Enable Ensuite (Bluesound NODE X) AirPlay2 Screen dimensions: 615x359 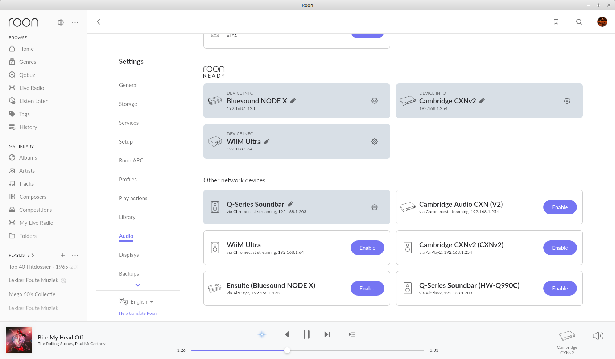367,288
